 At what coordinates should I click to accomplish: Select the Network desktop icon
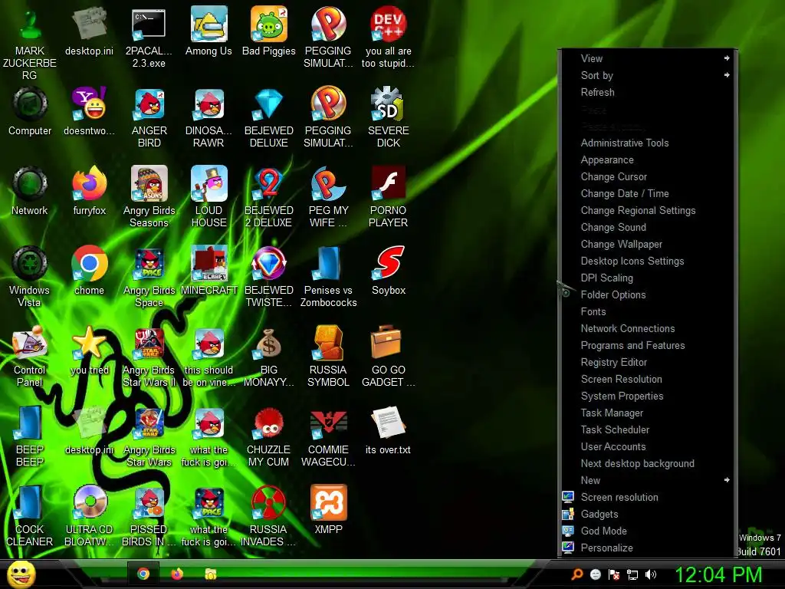pos(30,191)
